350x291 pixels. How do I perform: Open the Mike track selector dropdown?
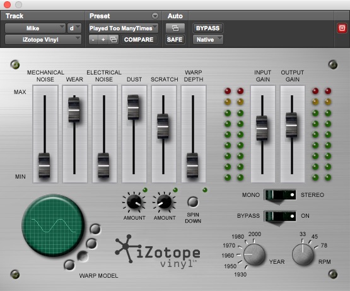coord(35,28)
